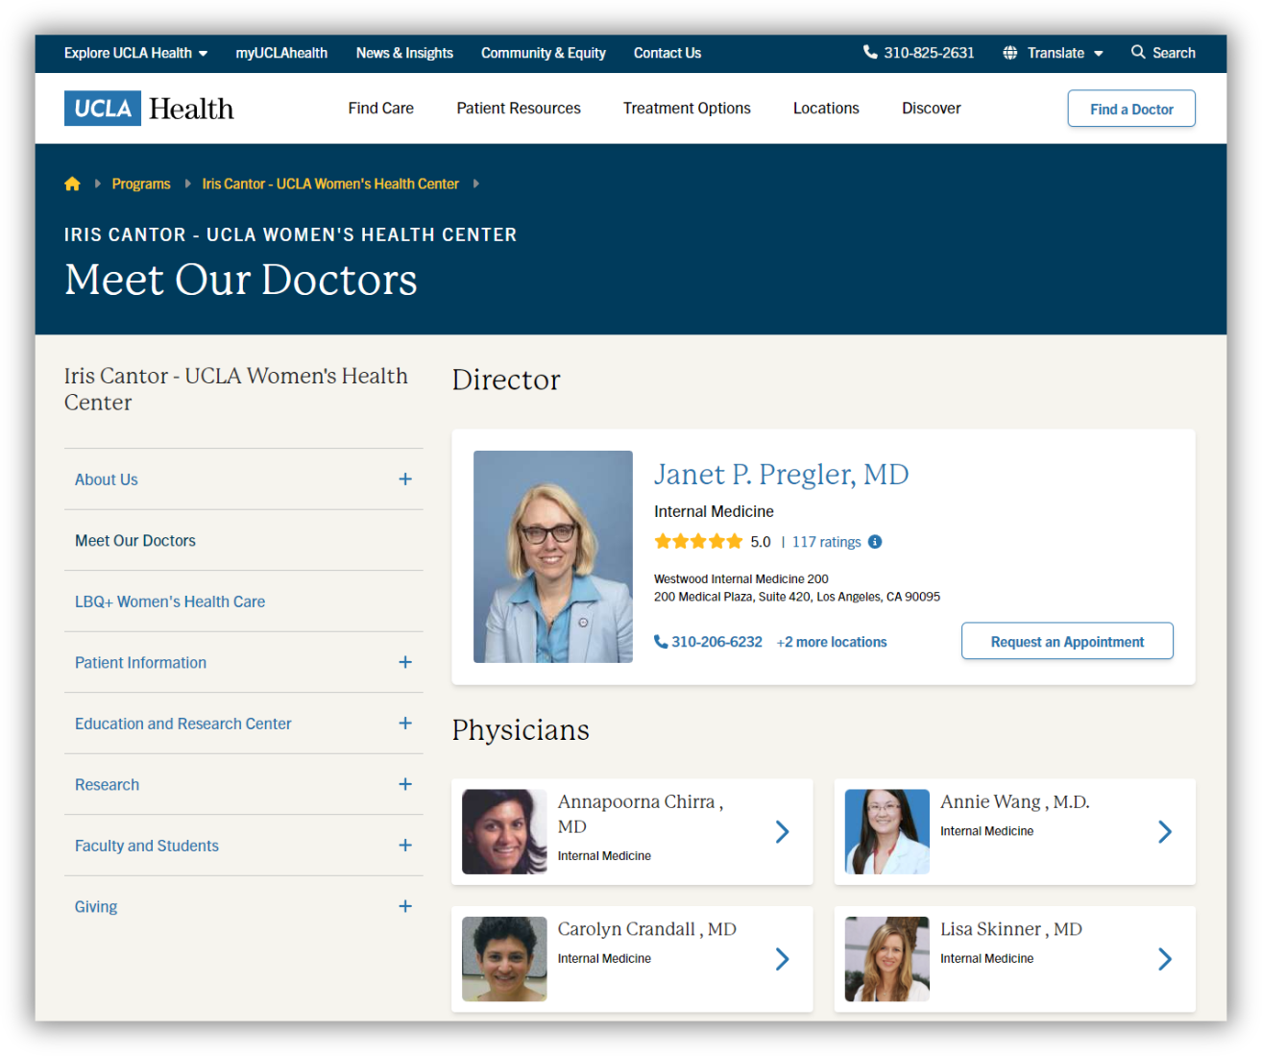
Task: Click the ratings info icon
Action: [875, 542]
